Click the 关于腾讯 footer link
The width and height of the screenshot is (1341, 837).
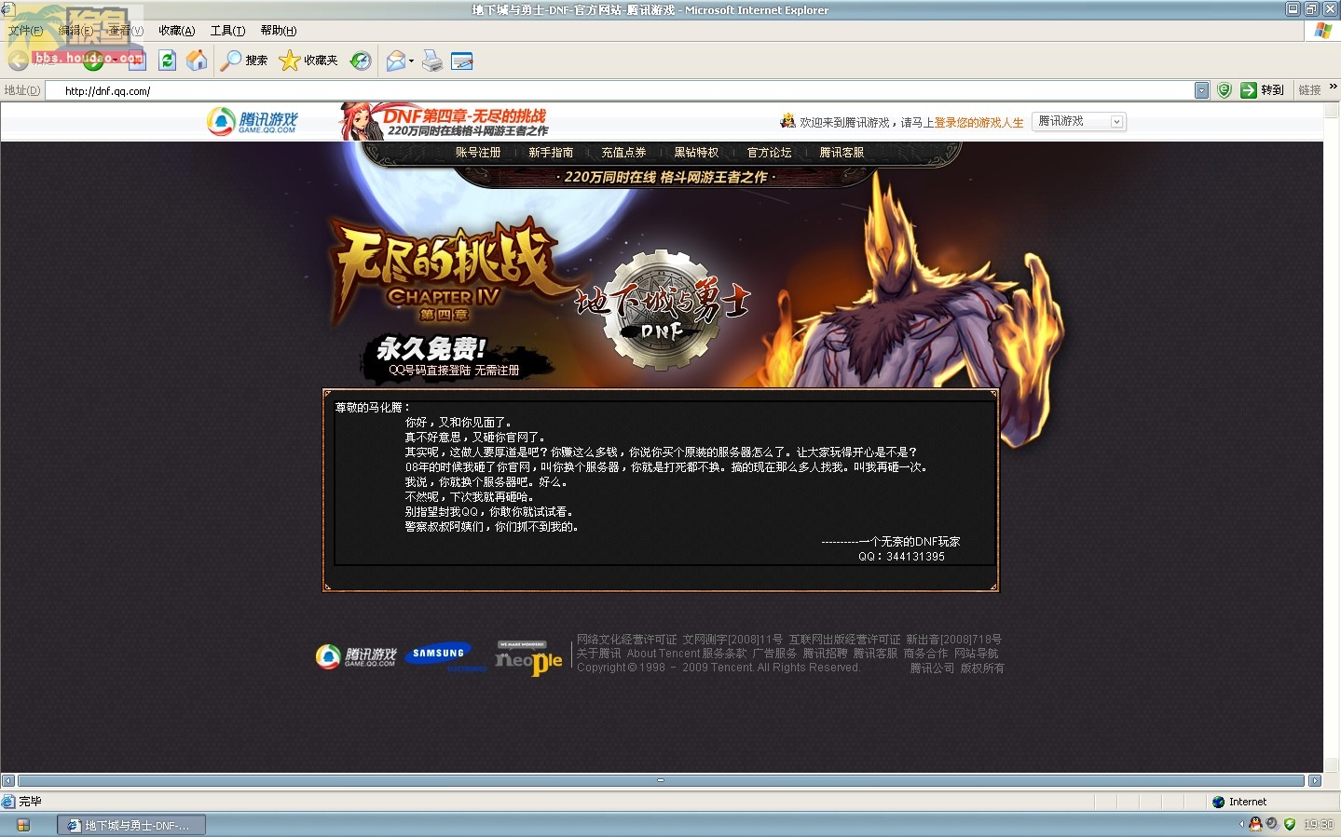click(598, 654)
